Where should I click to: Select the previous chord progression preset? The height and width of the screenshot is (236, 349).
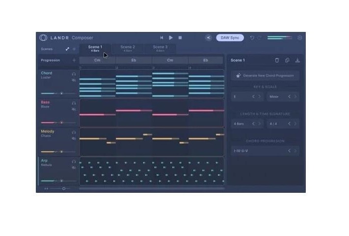[x=289, y=151]
